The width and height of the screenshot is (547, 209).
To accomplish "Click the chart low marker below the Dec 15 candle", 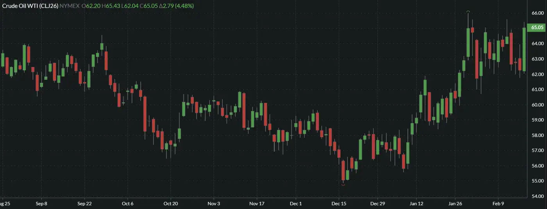I will click(343, 184).
